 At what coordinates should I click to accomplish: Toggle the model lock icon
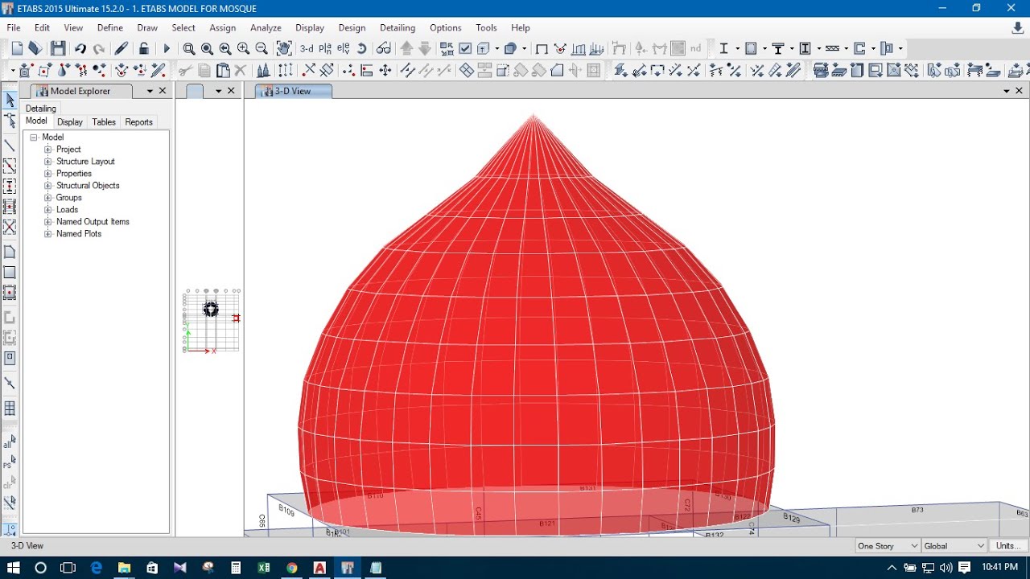click(143, 48)
